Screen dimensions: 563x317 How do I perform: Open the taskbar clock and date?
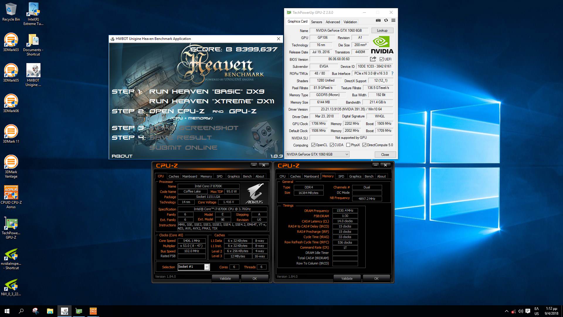click(x=551, y=311)
